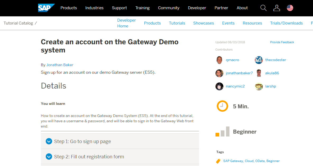Click the Tags label
Screen dimensions: 313x166
click(220, 152)
